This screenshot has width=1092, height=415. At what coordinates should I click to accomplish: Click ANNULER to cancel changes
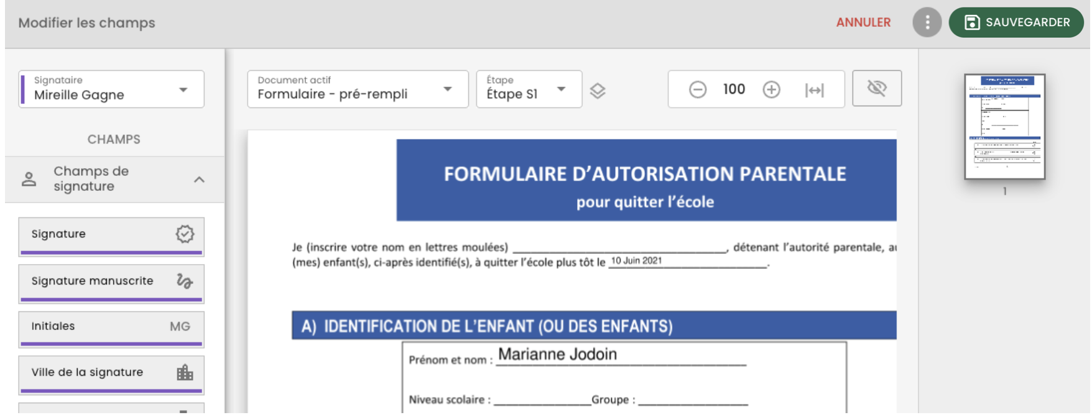click(863, 22)
